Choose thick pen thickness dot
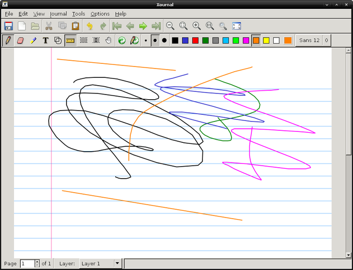The width and height of the screenshot is (353, 270). (x=165, y=40)
